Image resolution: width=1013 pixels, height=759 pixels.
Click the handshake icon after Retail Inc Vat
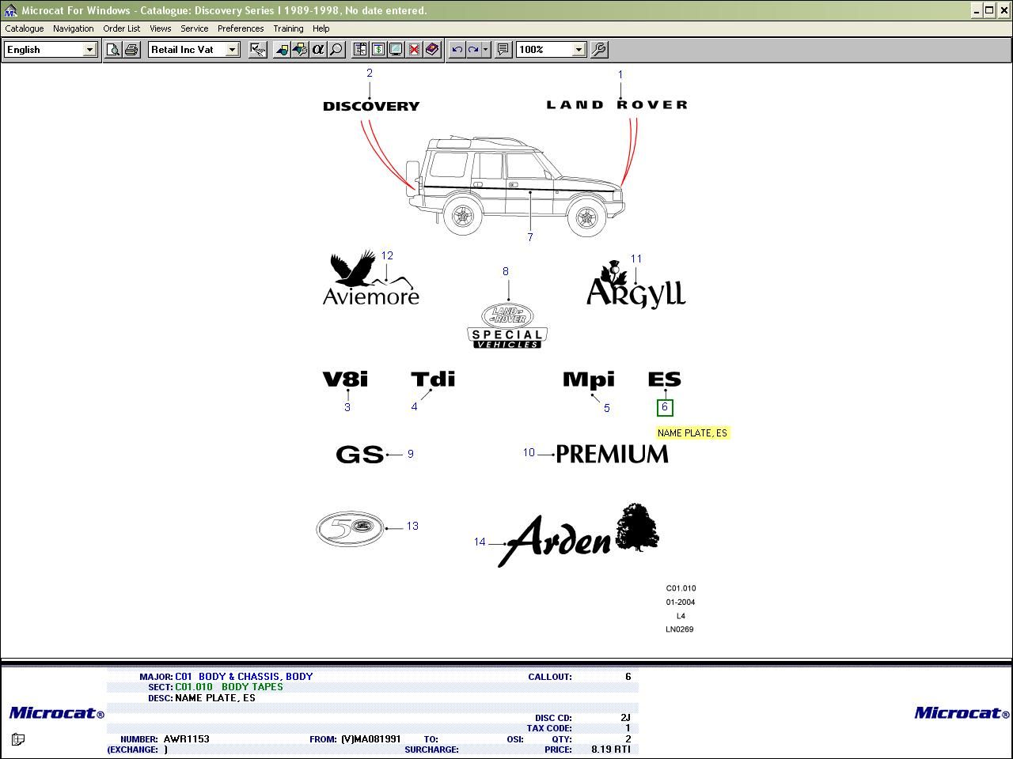click(257, 49)
